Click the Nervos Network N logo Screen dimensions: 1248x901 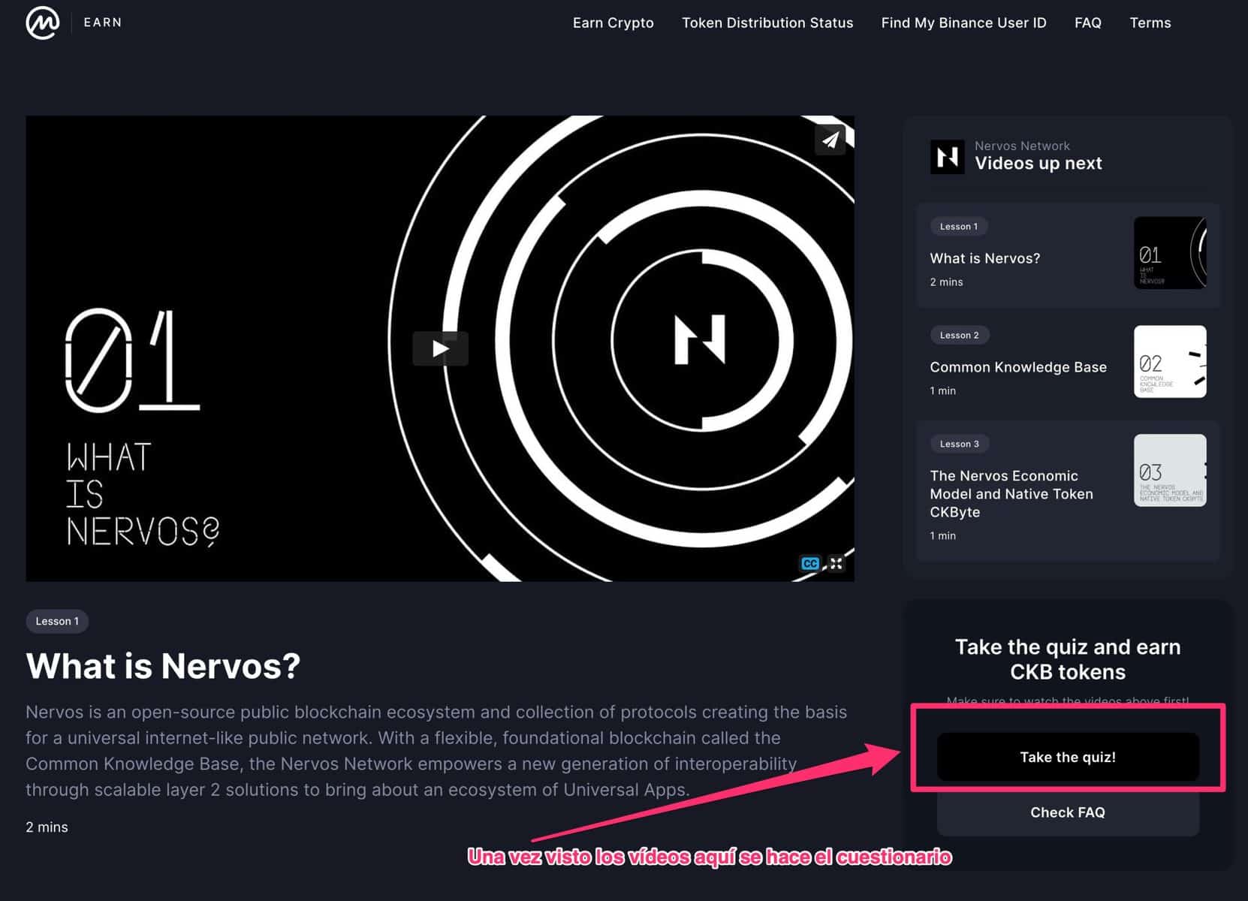pos(947,156)
